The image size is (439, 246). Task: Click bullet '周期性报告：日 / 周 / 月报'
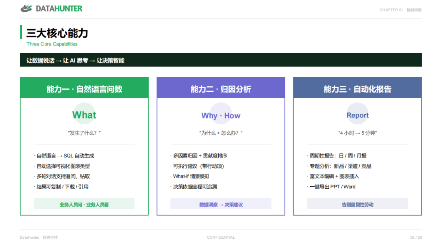[337, 156]
